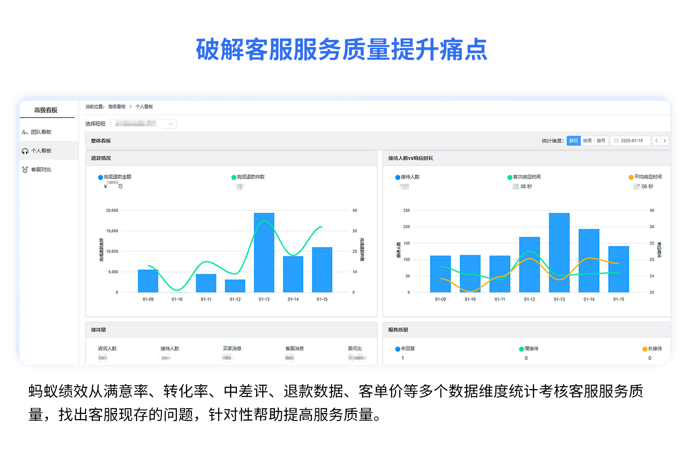Toggle 接待人数 series legend in response chart
This screenshot has height=465, width=683.
pos(398,177)
